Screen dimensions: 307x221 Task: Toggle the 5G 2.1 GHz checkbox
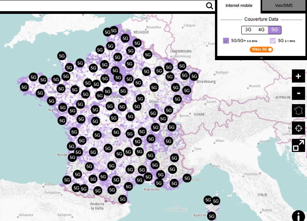[273, 40]
